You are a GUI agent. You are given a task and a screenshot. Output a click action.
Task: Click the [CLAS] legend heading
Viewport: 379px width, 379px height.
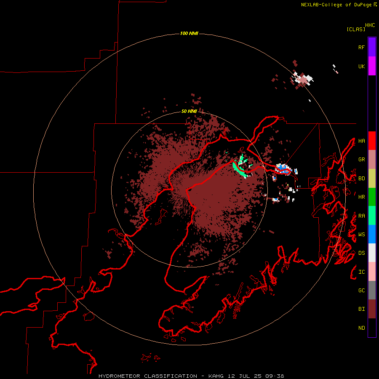point(356,29)
